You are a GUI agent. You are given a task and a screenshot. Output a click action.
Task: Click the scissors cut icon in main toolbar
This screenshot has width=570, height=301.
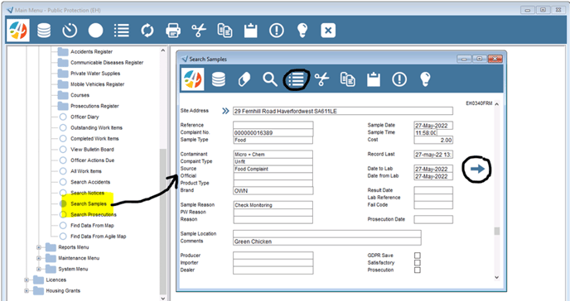199,31
